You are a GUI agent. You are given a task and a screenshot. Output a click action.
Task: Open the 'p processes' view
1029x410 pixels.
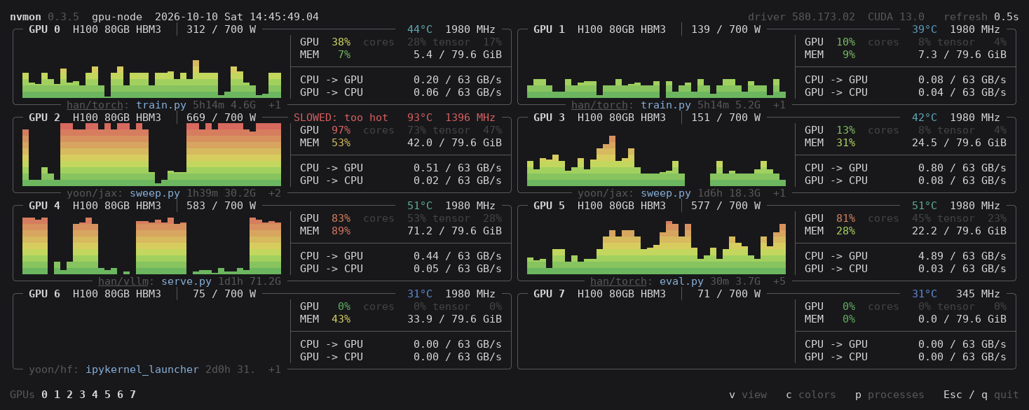coord(890,395)
